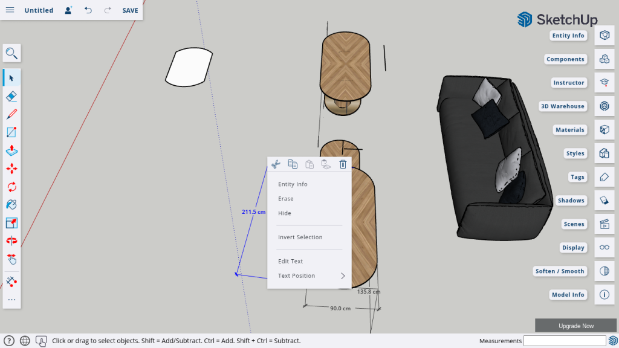Choose the Push/Pull tool
The height and width of the screenshot is (348, 619).
point(11,150)
